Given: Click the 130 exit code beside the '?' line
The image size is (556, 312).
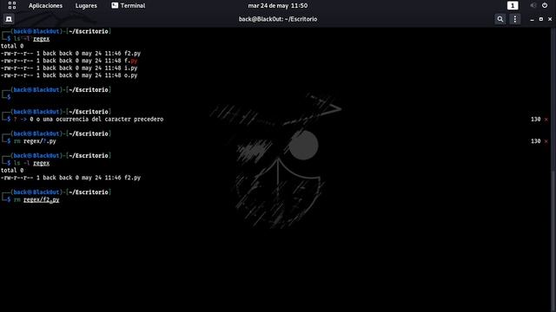Looking at the screenshot, I should tap(535, 120).
